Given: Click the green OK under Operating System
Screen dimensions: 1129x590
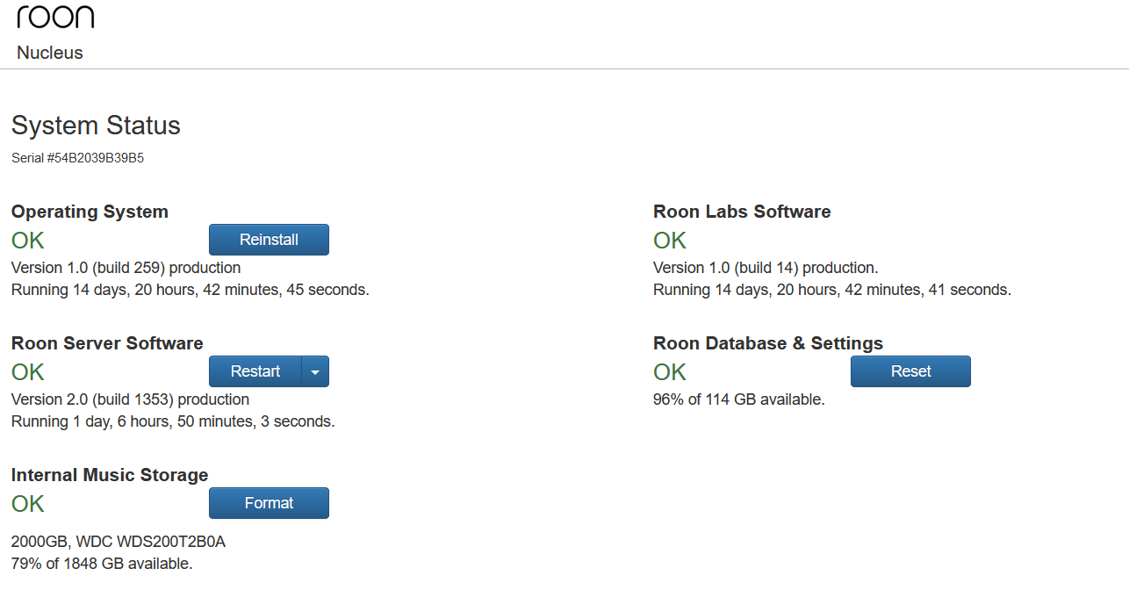Looking at the screenshot, I should 26,239.
